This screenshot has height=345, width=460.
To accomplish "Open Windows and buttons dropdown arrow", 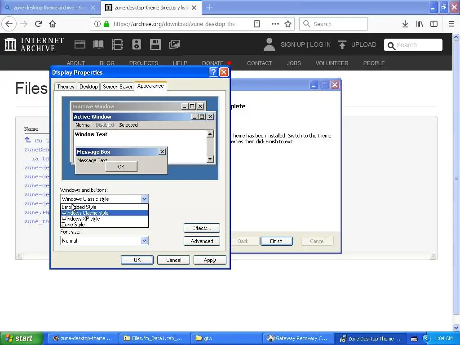I will pyautogui.click(x=144, y=199).
